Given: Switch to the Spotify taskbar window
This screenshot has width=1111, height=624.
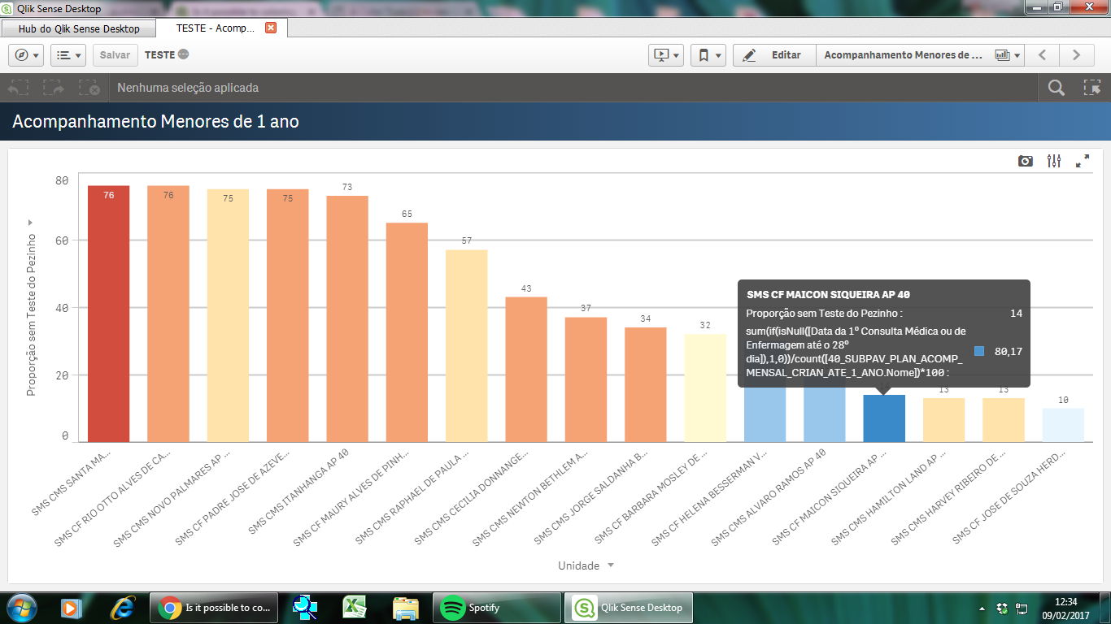Looking at the screenshot, I should point(497,608).
